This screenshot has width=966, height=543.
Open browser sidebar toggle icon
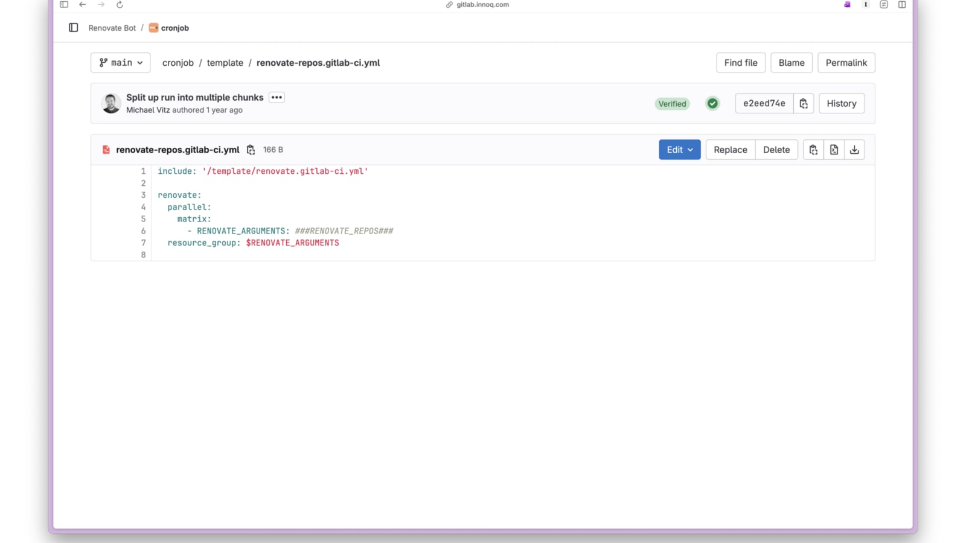[x=64, y=5]
